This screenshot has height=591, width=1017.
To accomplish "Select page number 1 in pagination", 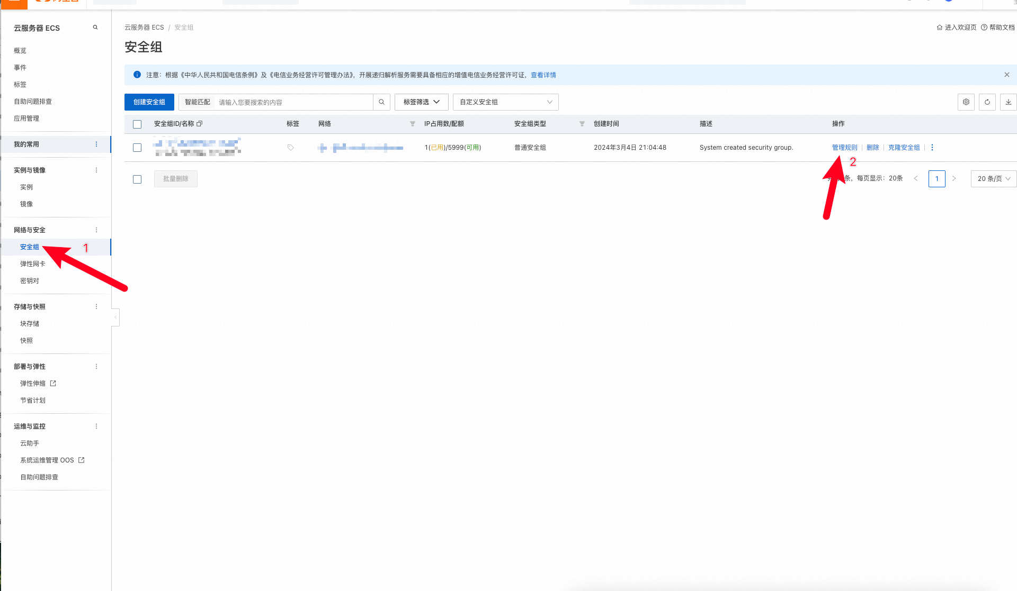I will [937, 179].
